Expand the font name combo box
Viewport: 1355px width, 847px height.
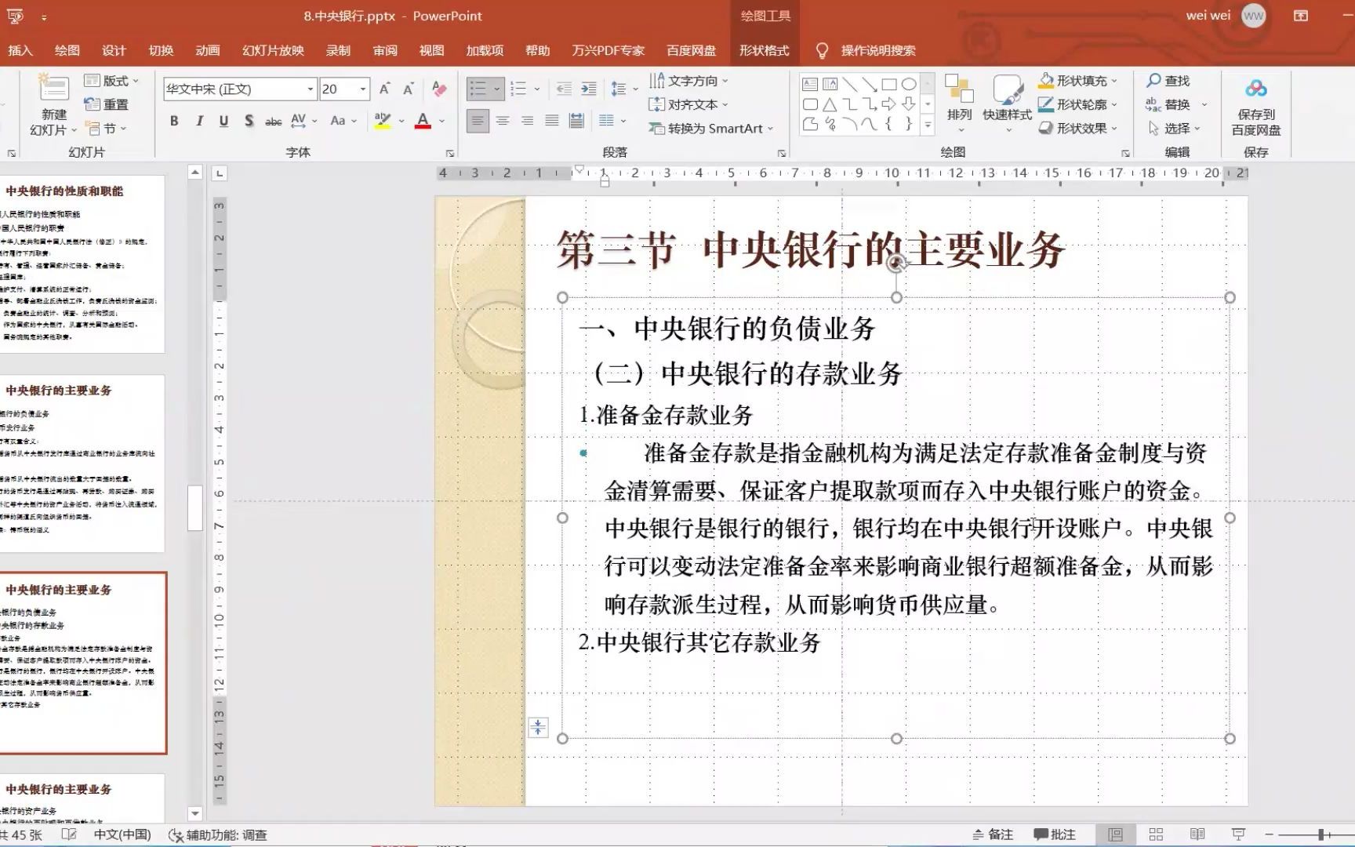pos(310,89)
